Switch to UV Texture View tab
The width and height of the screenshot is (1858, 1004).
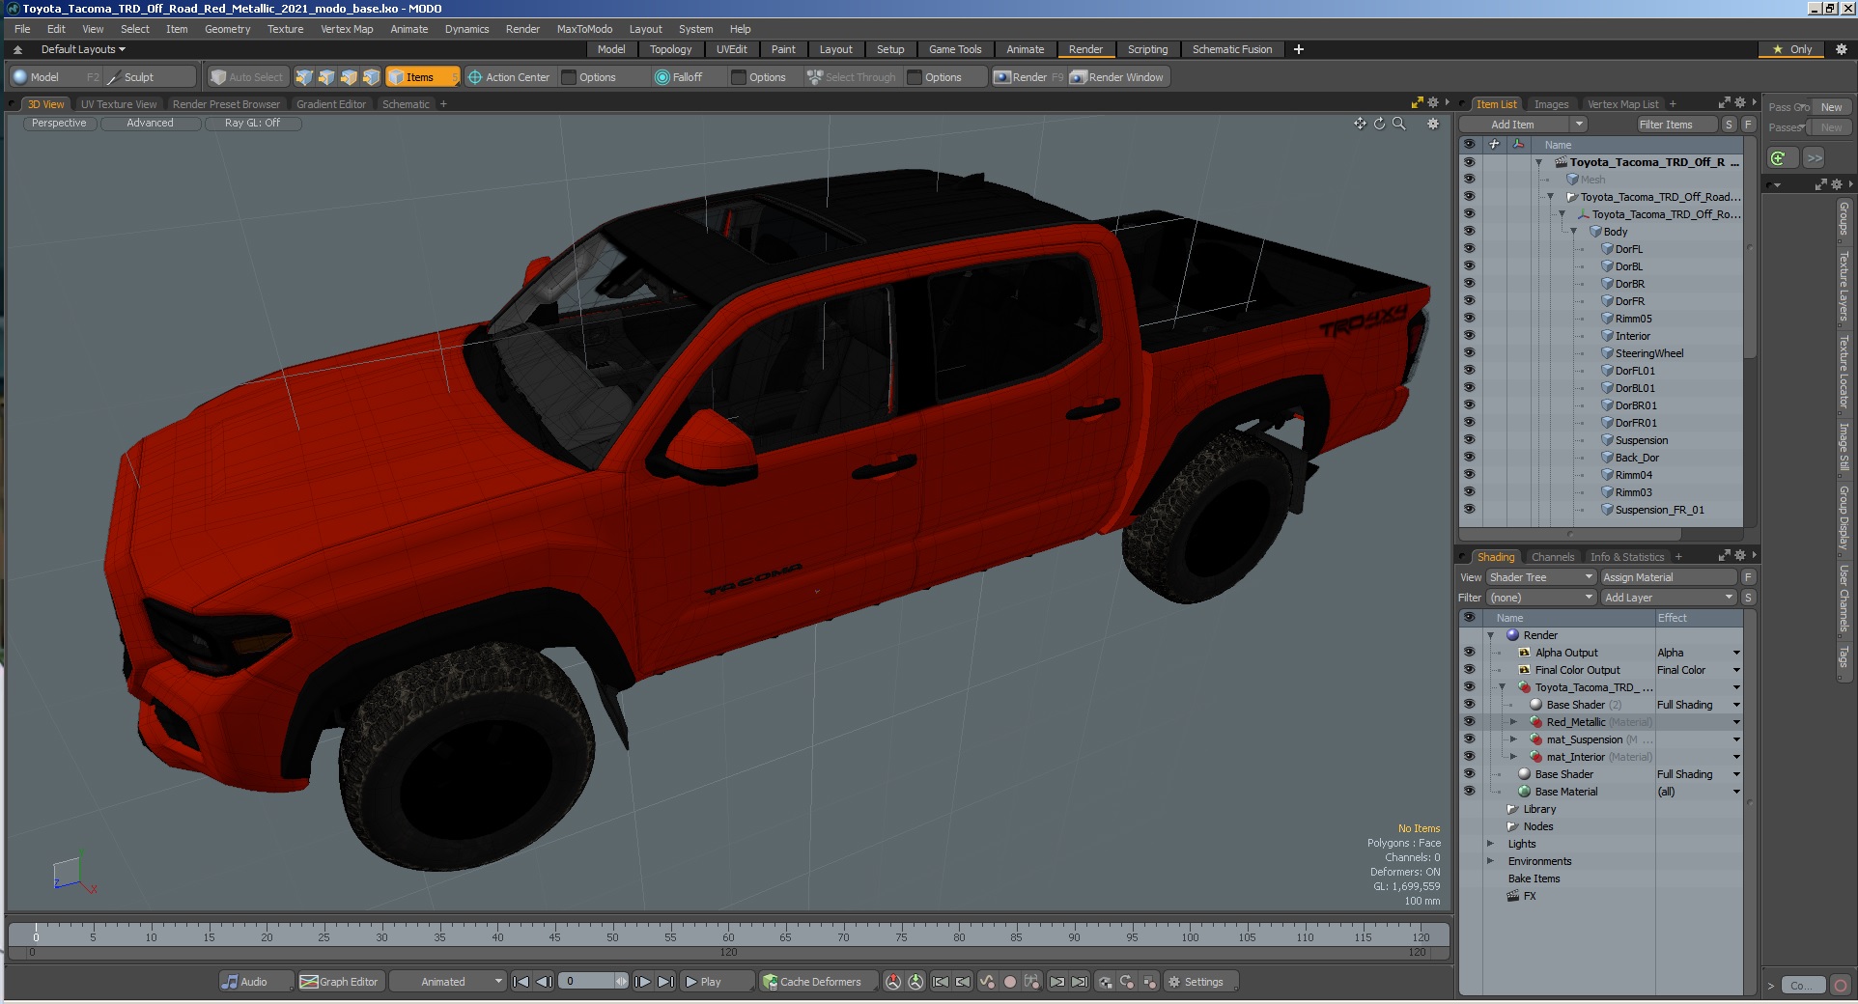click(119, 104)
